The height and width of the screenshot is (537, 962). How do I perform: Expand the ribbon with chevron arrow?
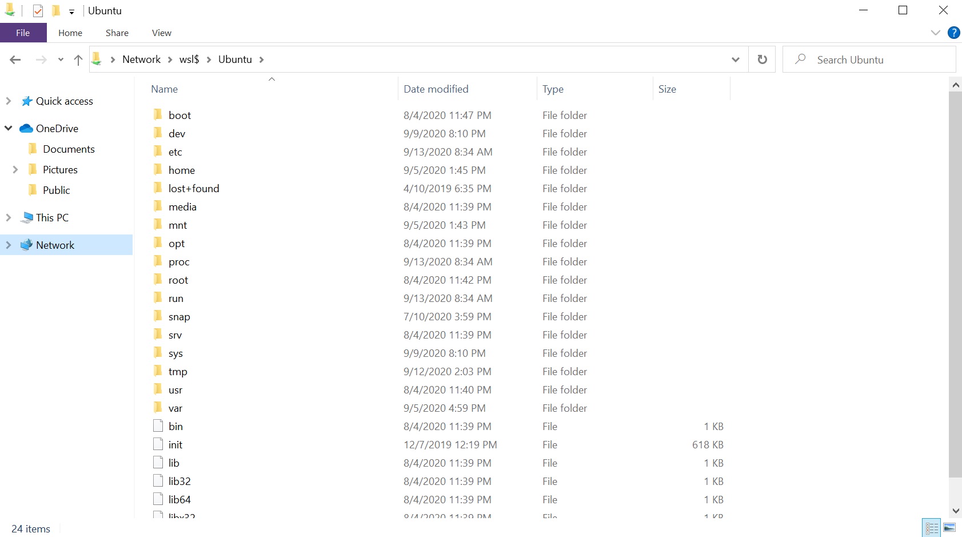pos(935,33)
